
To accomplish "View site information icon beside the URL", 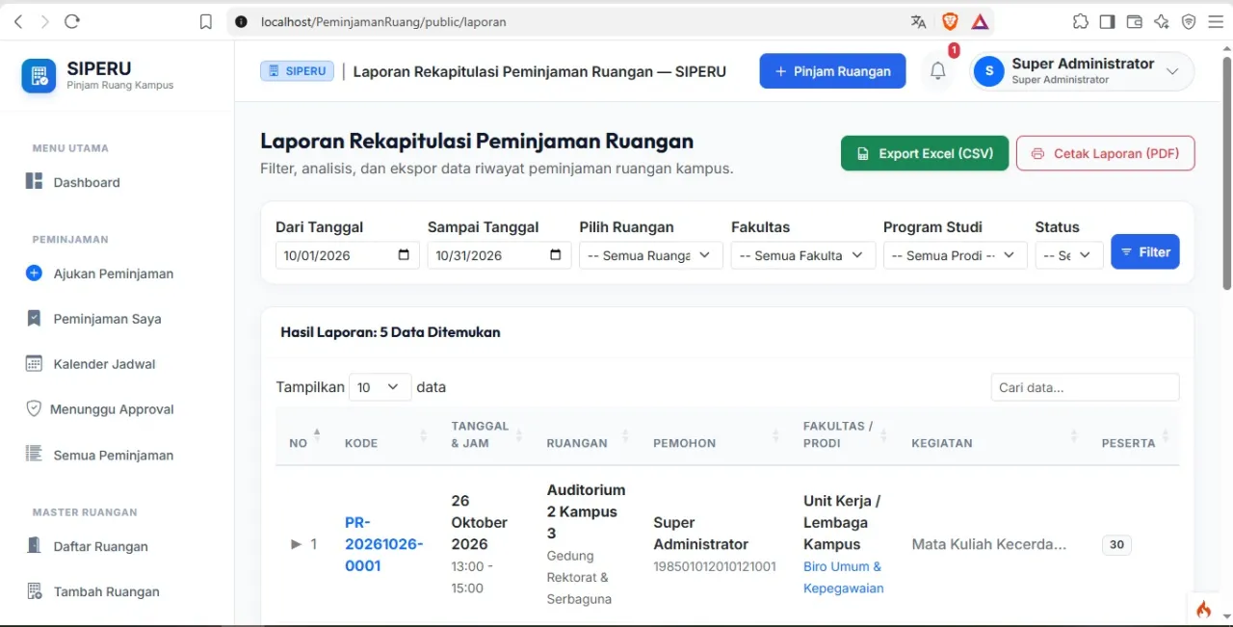I will (x=241, y=21).
